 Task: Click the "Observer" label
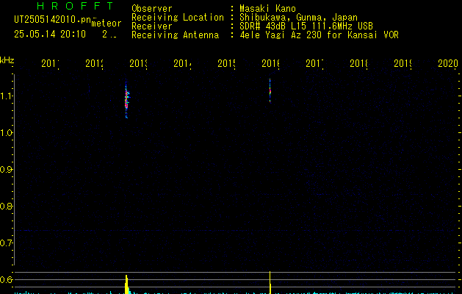point(152,8)
